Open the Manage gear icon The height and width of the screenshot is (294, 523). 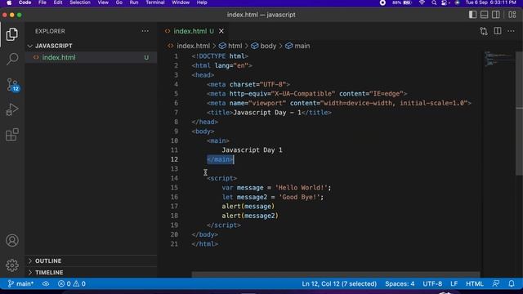click(x=12, y=265)
